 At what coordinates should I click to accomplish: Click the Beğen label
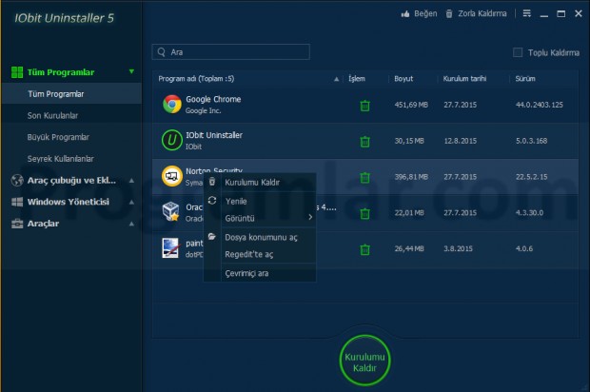[x=425, y=14]
